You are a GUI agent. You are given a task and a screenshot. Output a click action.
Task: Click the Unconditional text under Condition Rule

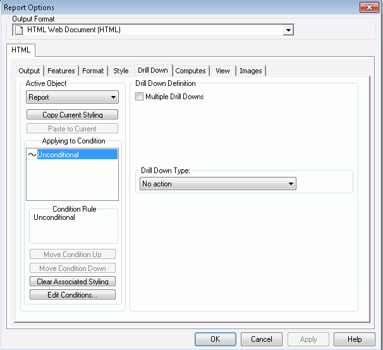(54, 217)
